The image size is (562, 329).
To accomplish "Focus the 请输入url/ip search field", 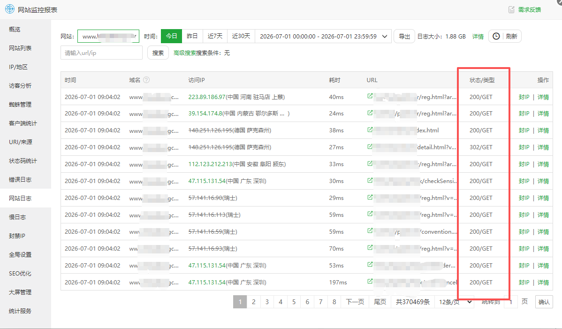I will pyautogui.click(x=101, y=53).
